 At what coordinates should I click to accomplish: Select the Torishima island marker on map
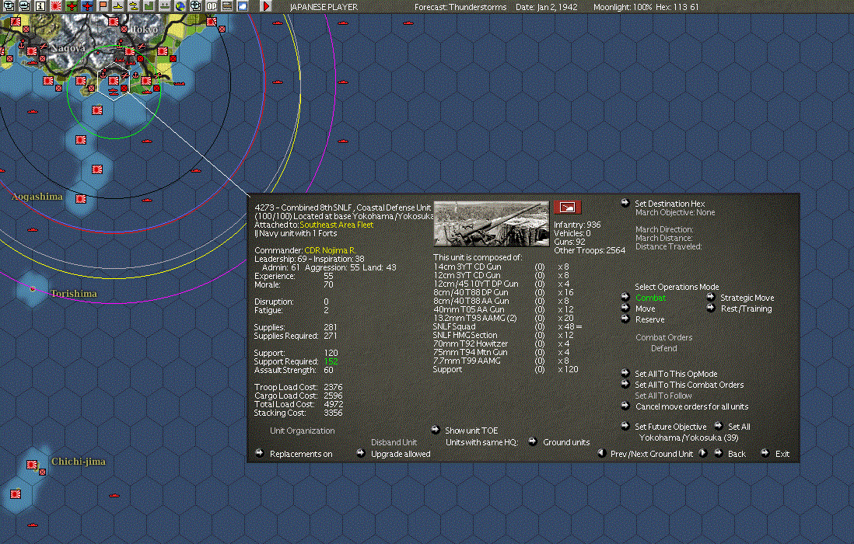(x=33, y=289)
